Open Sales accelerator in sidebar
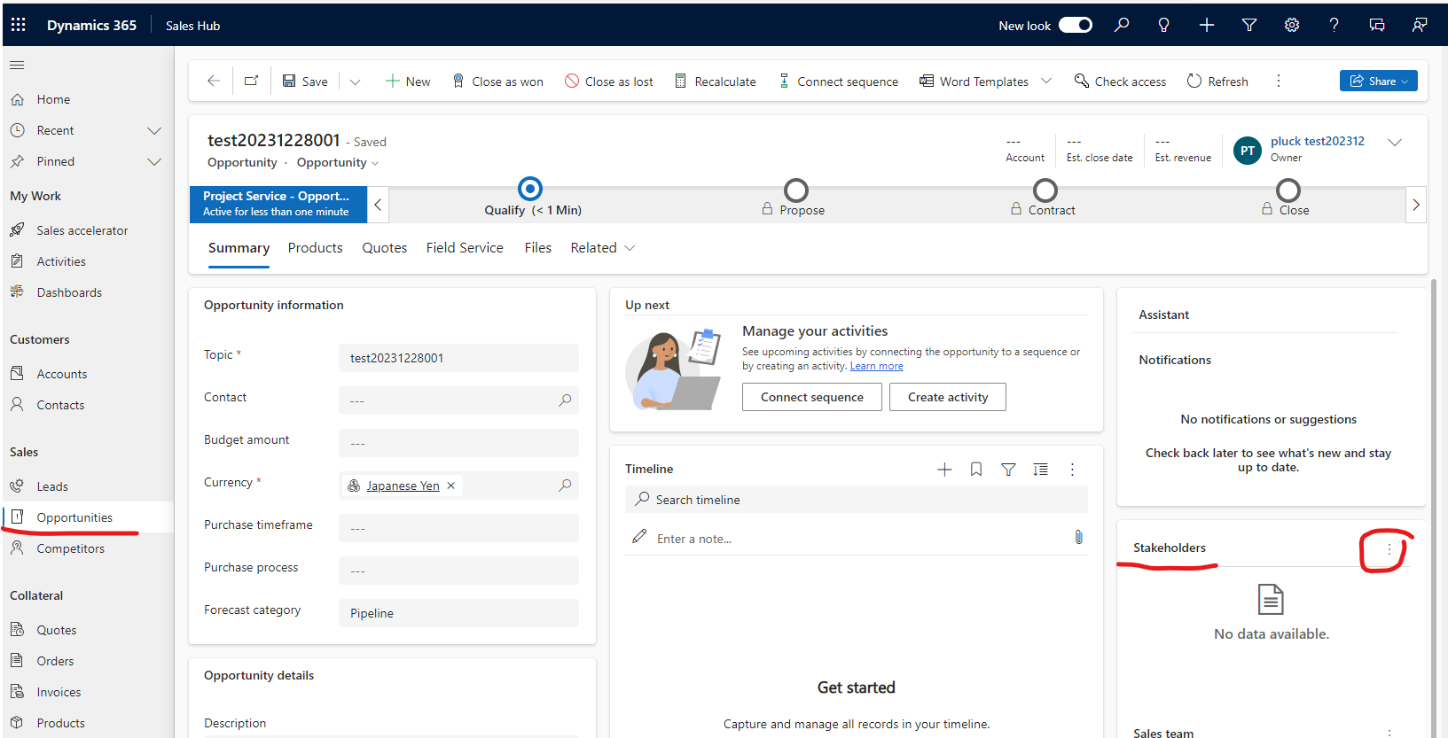 [82, 230]
